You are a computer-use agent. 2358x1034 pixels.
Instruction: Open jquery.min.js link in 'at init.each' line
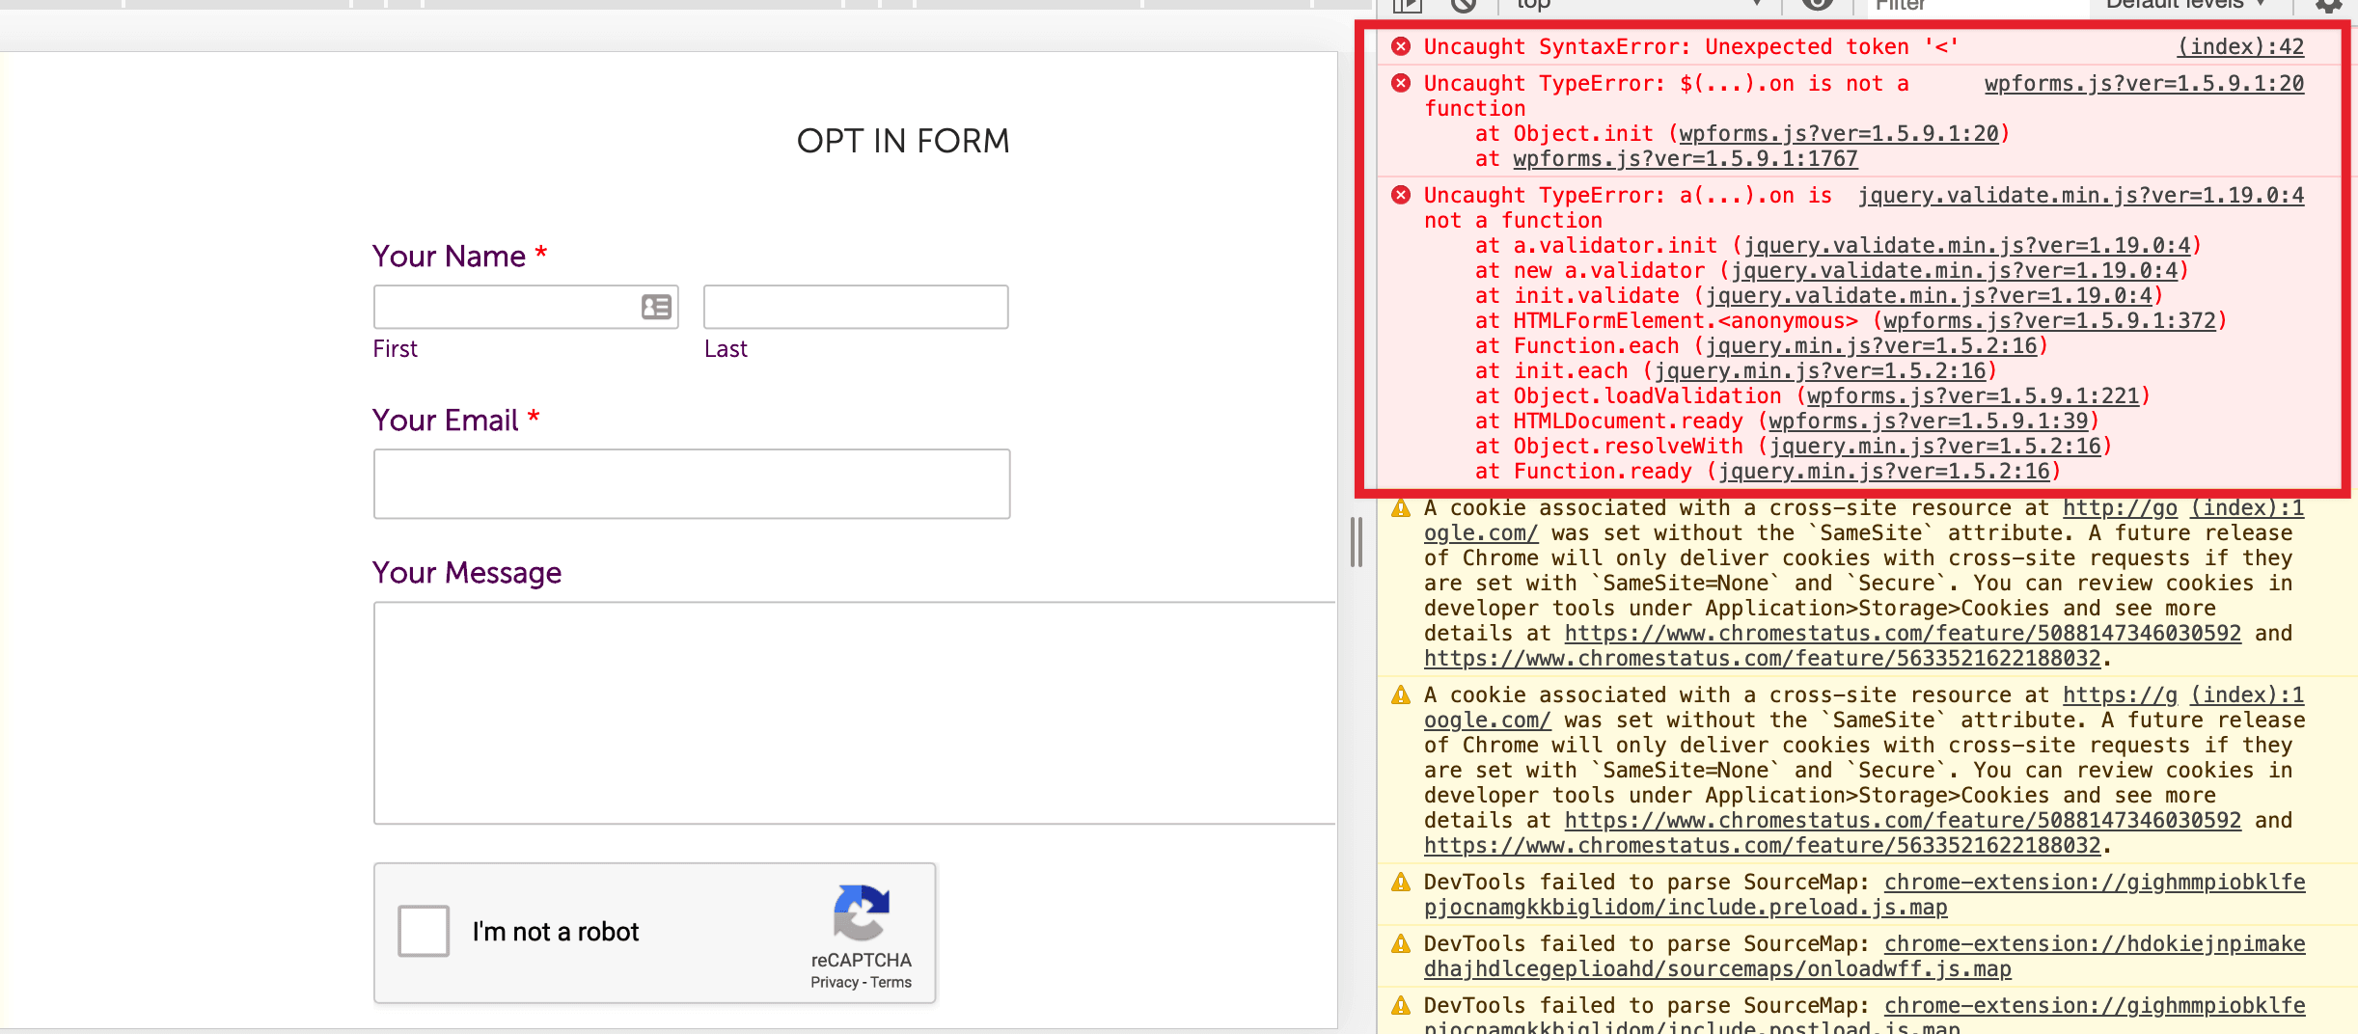pyautogui.click(x=1820, y=370)
